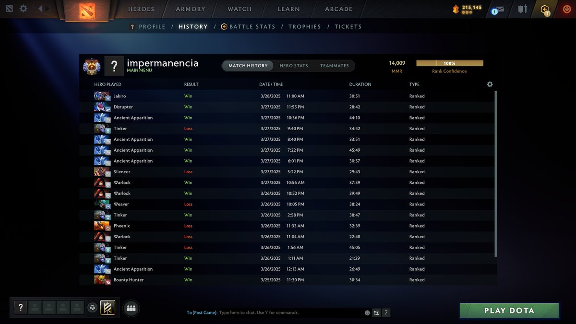Open the chat help question mark

pos(386,313)
